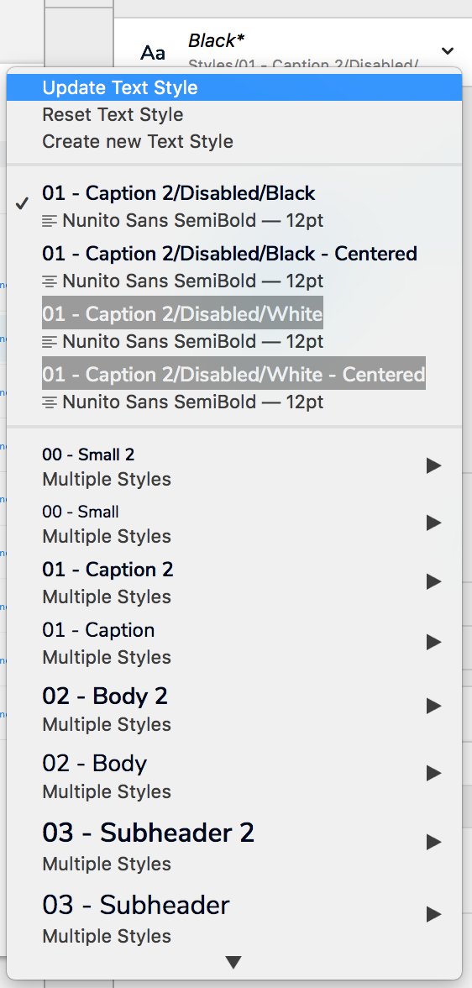Apply 01 - Caption 2/Disabled/White - Centered style

(x=234, y=386)
